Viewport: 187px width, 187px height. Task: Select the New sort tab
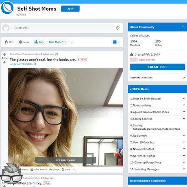click(24, 42)
